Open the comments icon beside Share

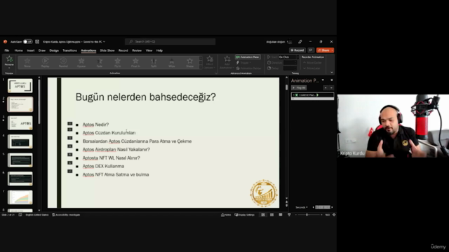tap(311, 50)
